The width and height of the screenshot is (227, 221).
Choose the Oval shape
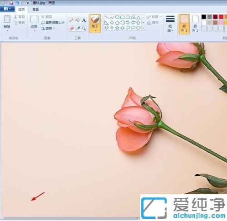tap(117, 17)
